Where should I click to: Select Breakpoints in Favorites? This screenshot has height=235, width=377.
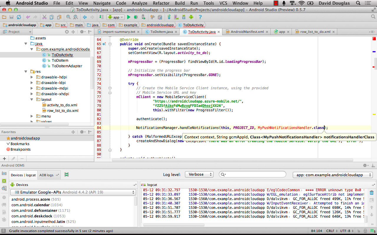coord(21,150)
